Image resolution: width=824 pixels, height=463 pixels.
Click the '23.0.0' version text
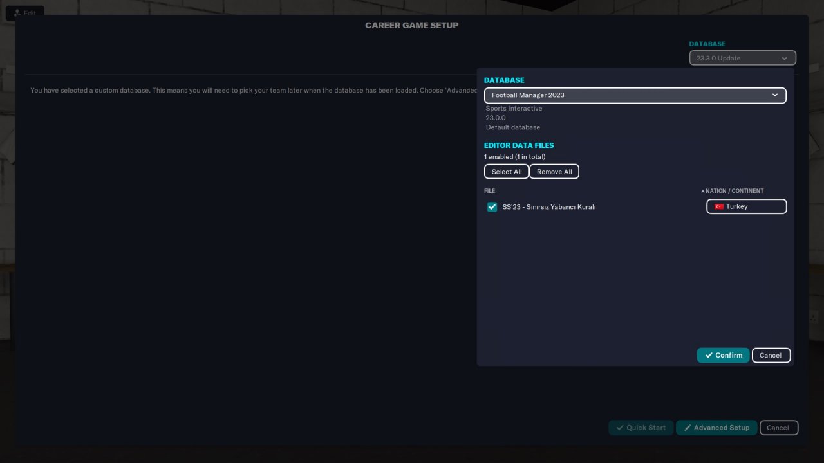click(496, 118)
